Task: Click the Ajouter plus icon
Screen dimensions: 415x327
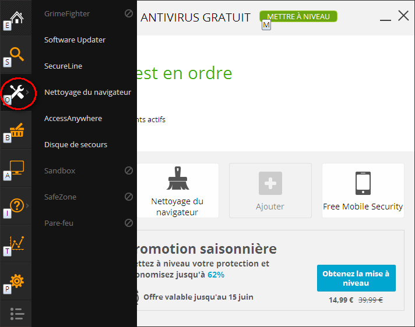Action: click(270, 183)
